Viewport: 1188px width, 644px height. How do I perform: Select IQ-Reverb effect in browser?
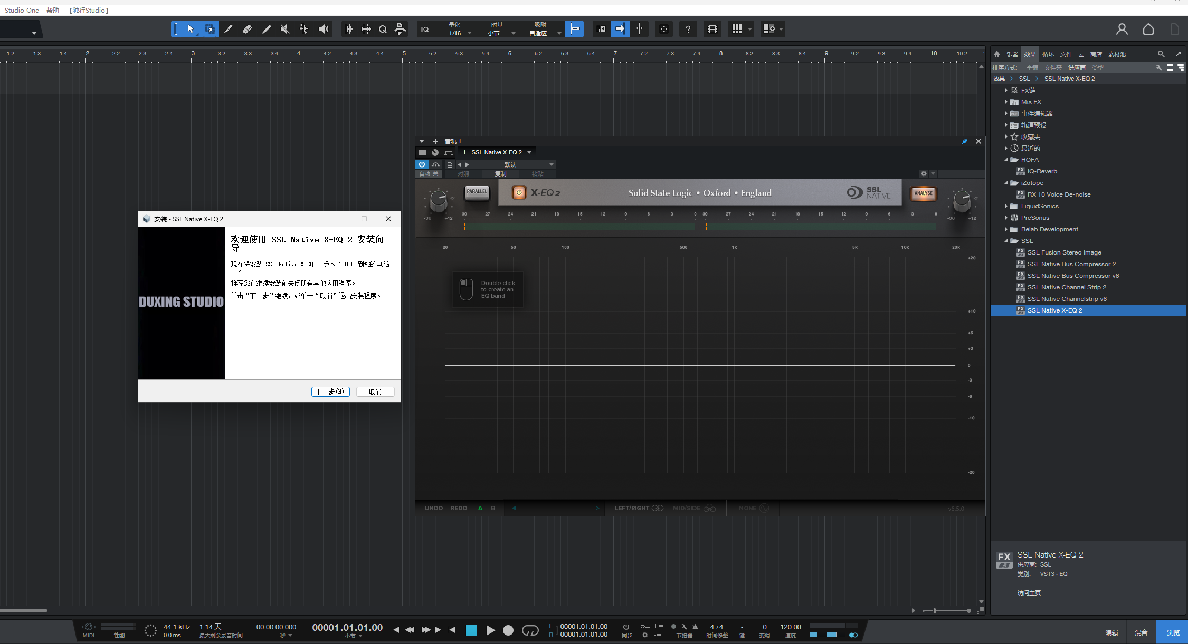1042,171
